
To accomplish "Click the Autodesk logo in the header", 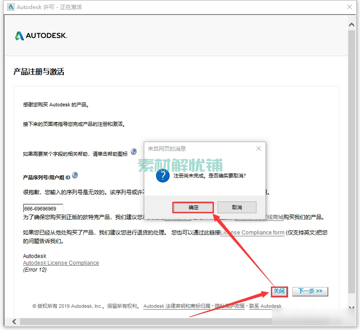I will [41, 36].
